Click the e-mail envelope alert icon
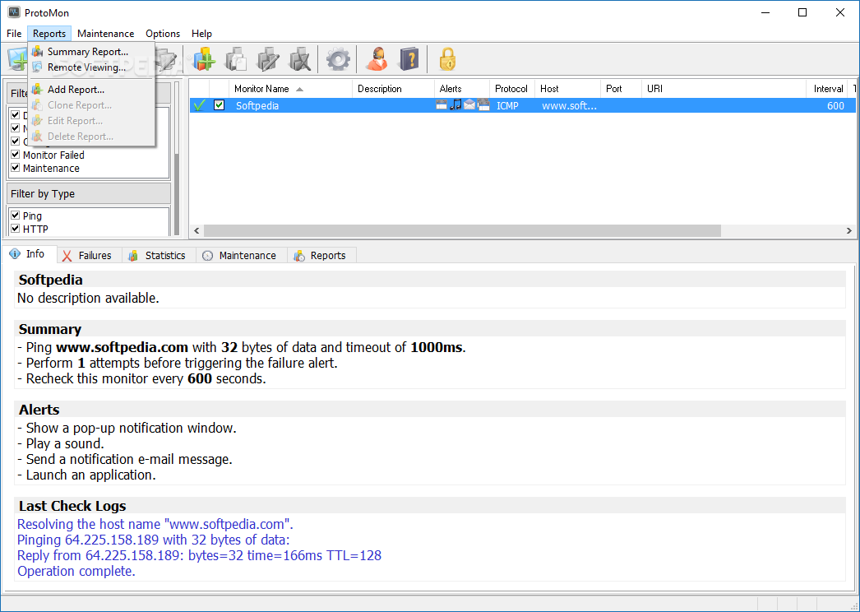The height and width of the screenshot is (612, 860). point(469,104)
